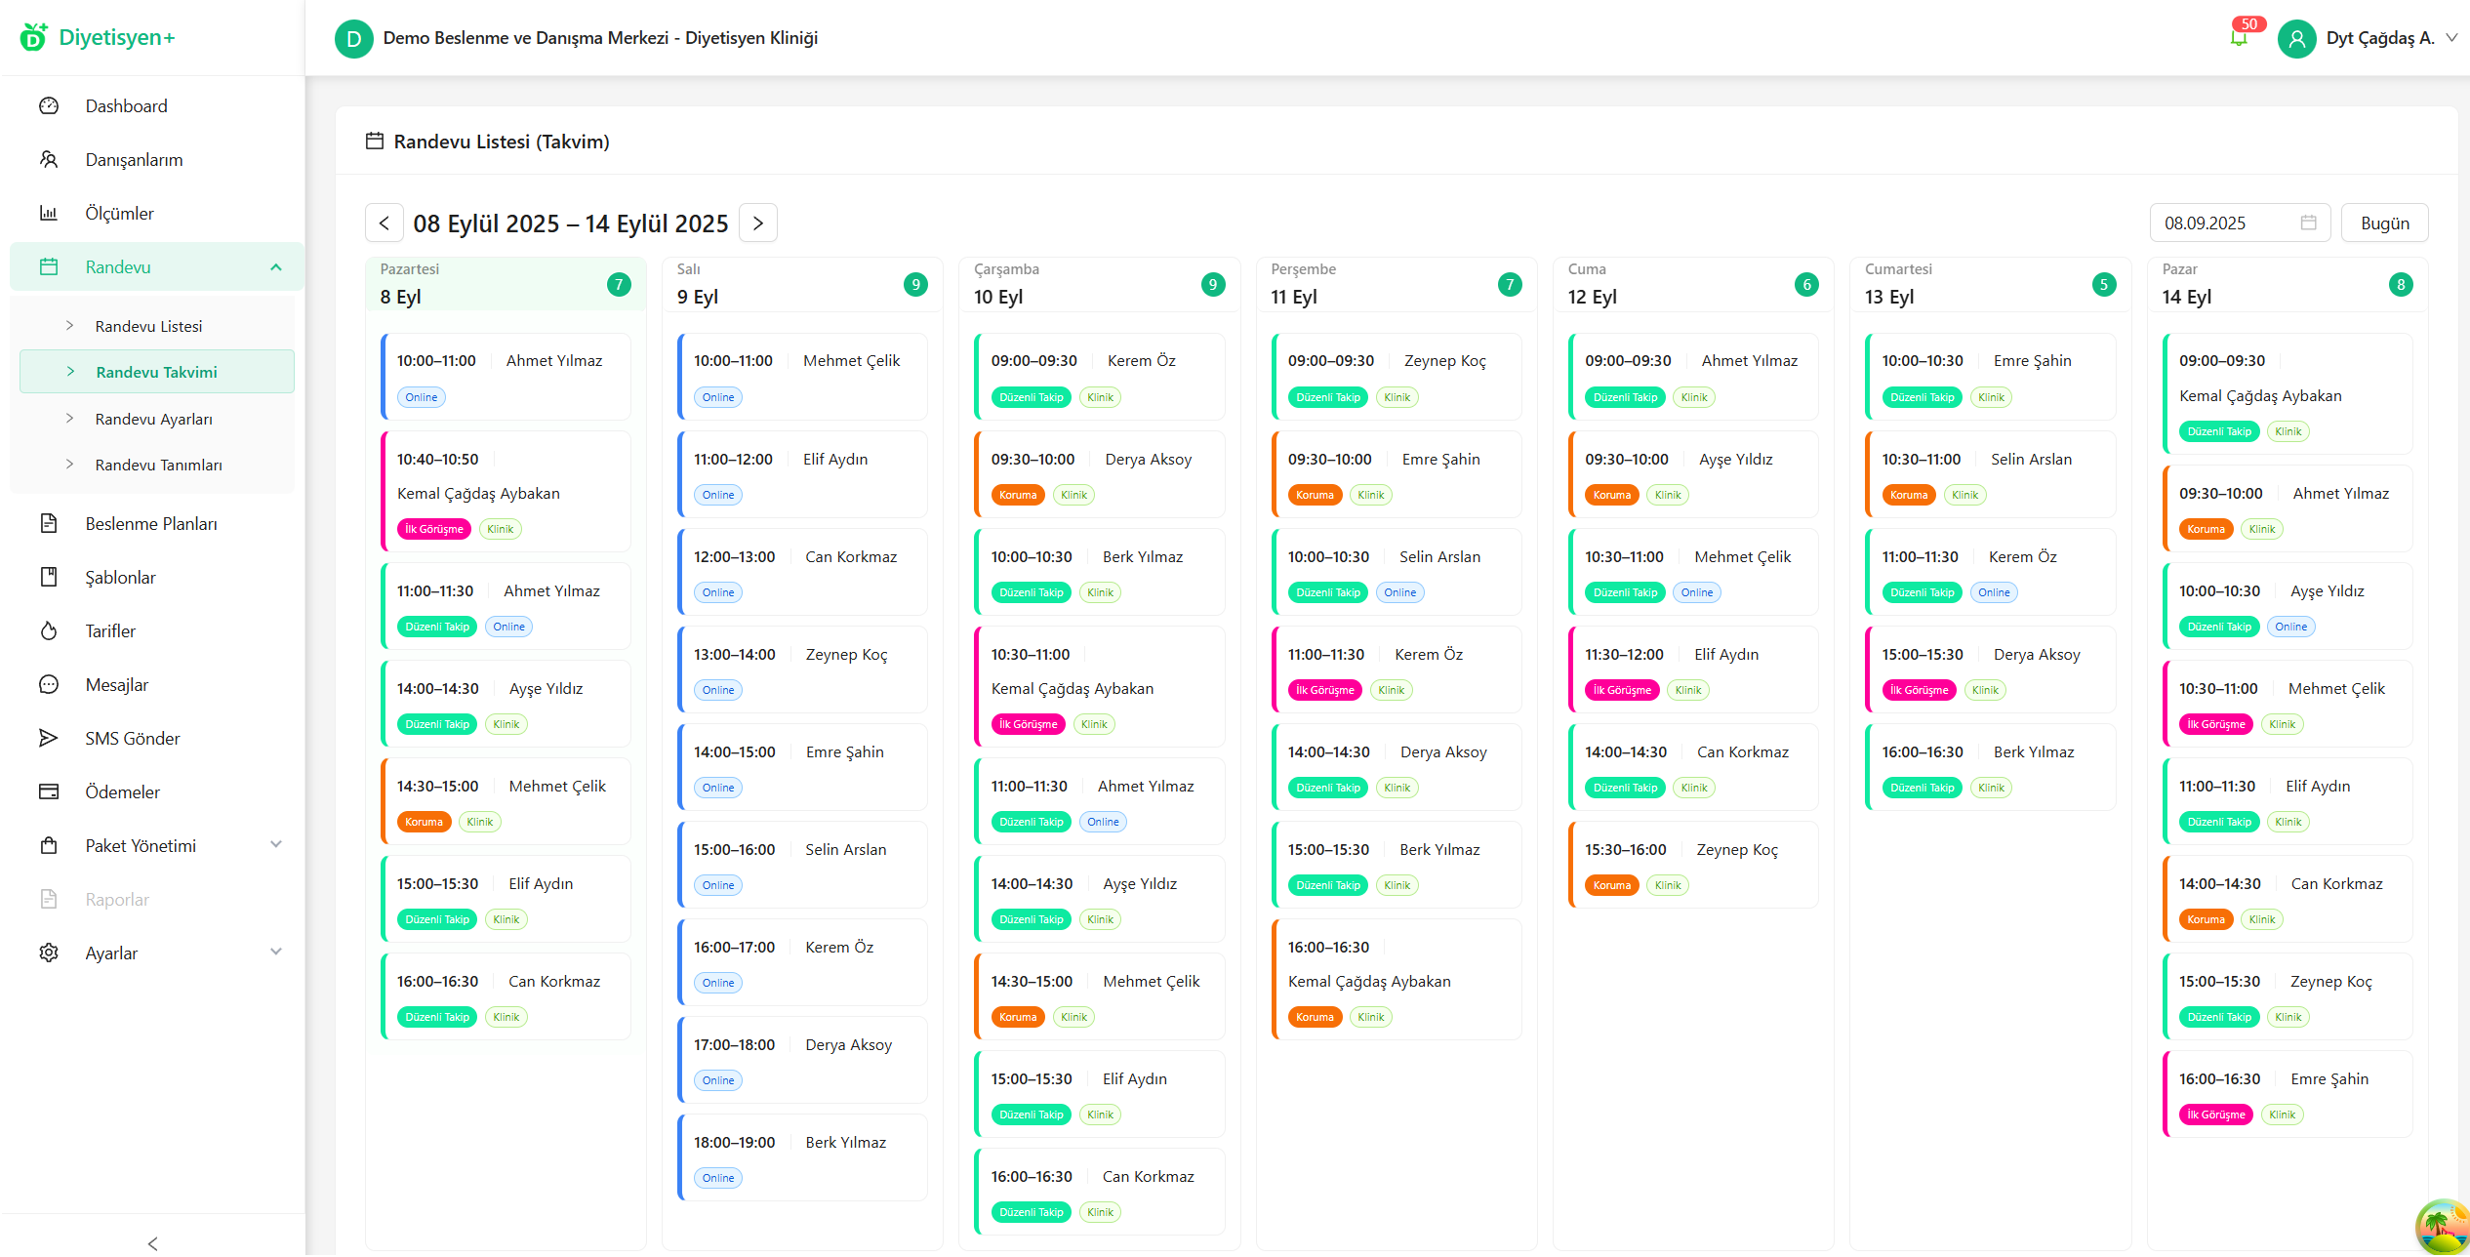Click the Bugün button
Screen dimensions: 2470x1257
point(2384,223)
